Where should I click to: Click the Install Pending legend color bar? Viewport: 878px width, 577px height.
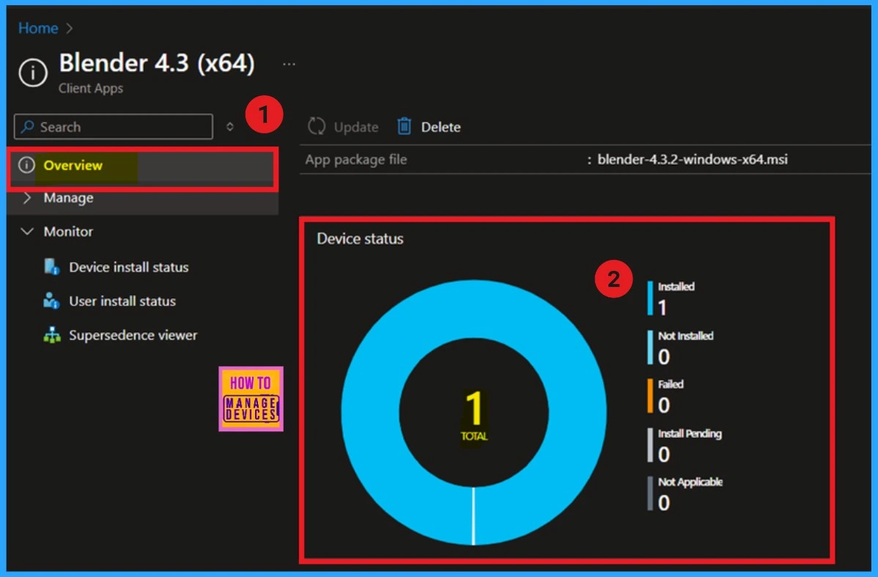tap(650, 445)
